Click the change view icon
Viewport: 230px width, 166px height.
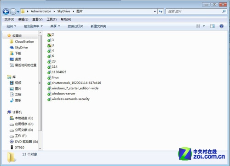tap(198, 26)
